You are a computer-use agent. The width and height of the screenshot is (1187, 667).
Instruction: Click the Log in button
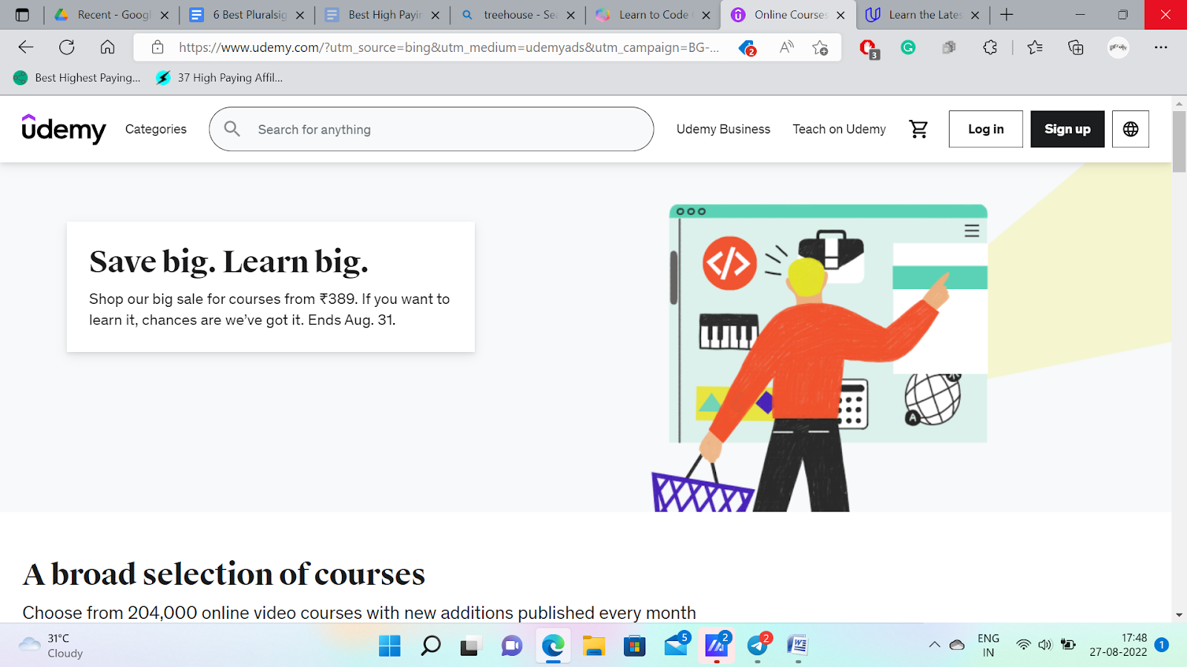(x=986, y=129)
